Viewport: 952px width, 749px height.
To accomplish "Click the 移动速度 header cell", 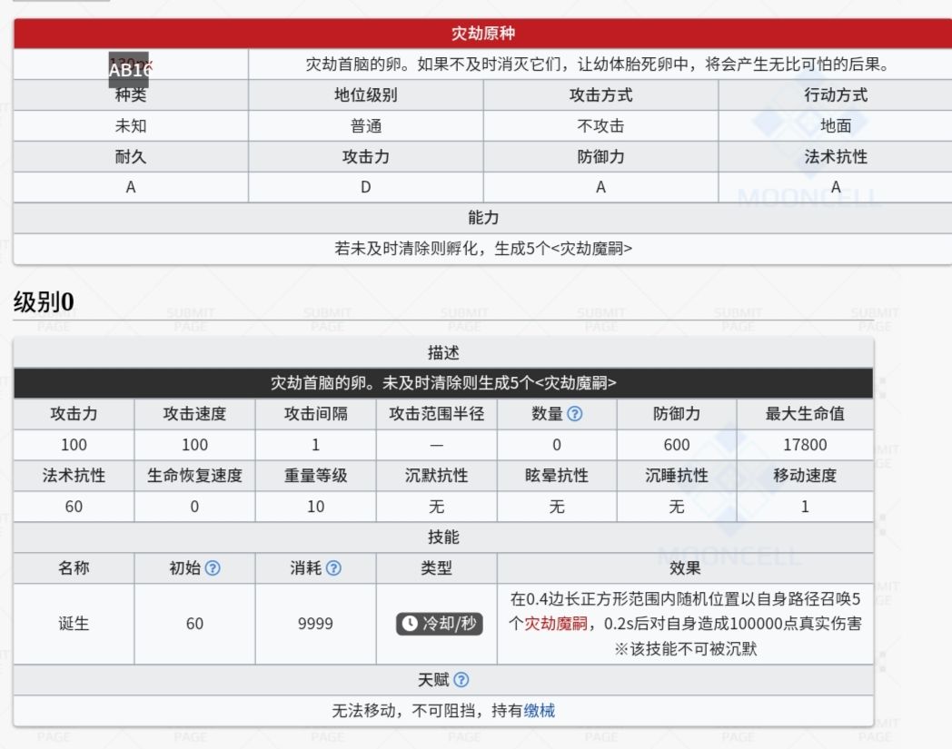I will [805, 475].
